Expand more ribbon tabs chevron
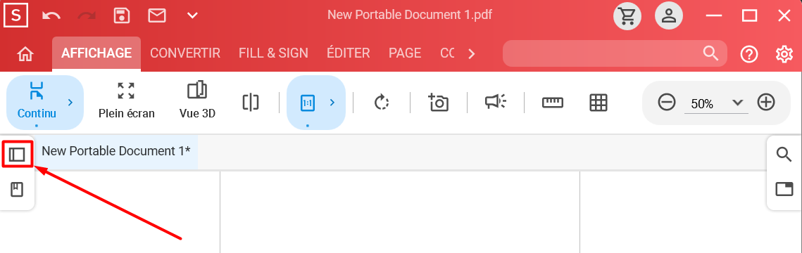Viewport: 802px width, 253px height. tap(472, 53)
